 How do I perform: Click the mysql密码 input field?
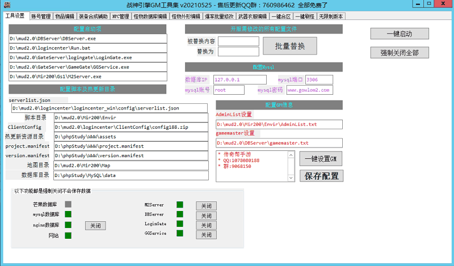tap(309, 90)
